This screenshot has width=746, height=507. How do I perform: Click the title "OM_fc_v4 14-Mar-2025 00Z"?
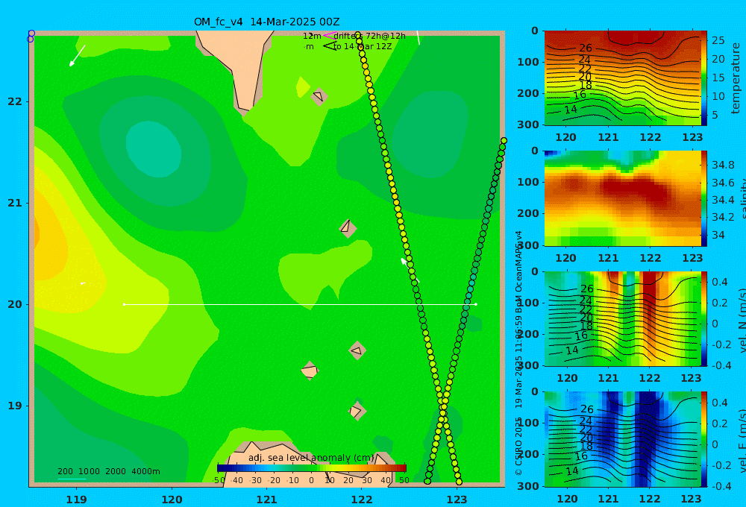266,22
